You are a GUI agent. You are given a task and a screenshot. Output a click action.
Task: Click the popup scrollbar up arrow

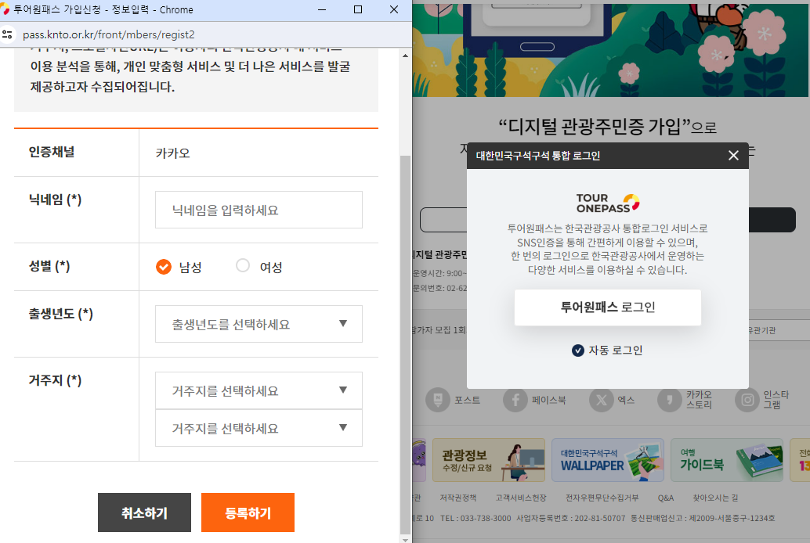[x=406, y=56]
